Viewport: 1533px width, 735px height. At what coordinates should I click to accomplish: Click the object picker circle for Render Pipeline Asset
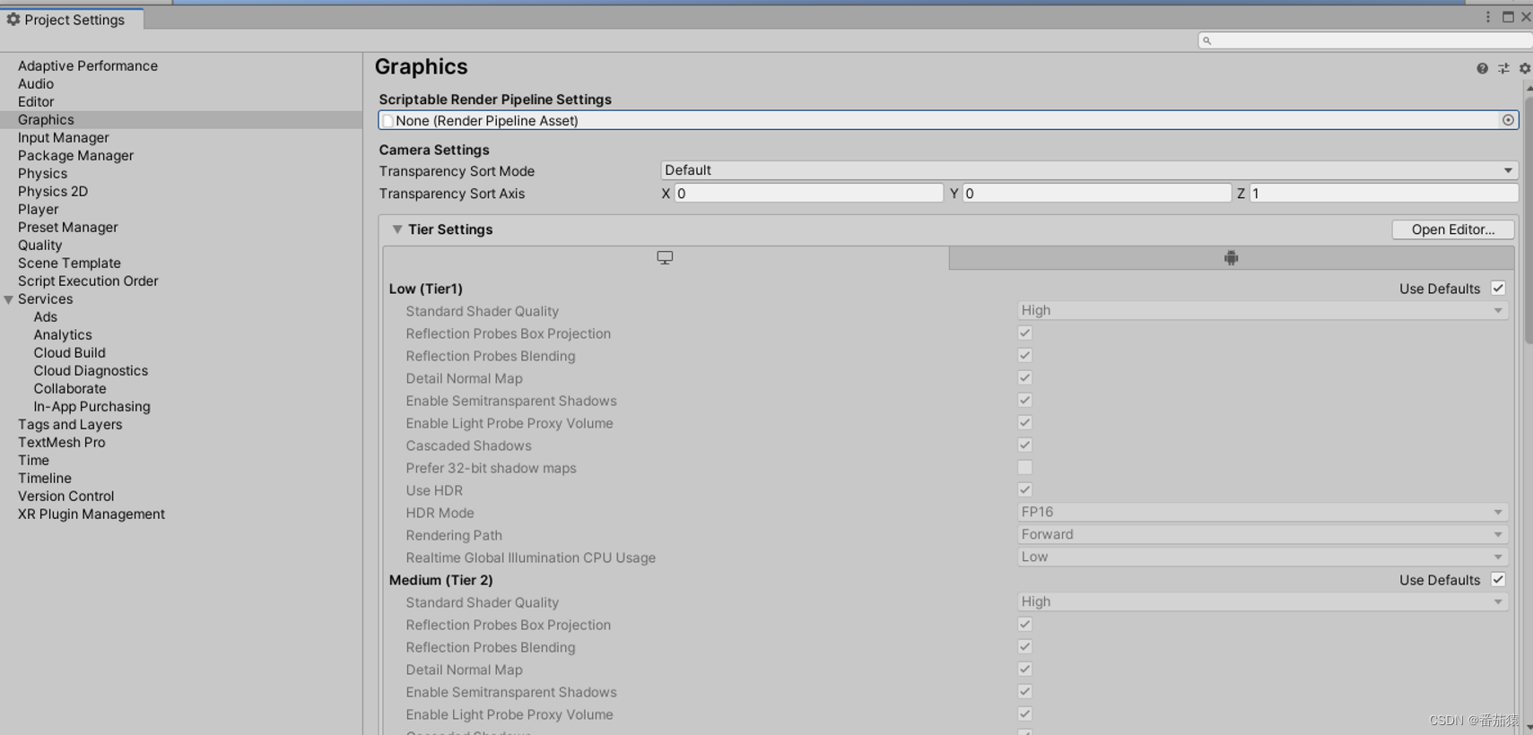(x=1508, y=120)
